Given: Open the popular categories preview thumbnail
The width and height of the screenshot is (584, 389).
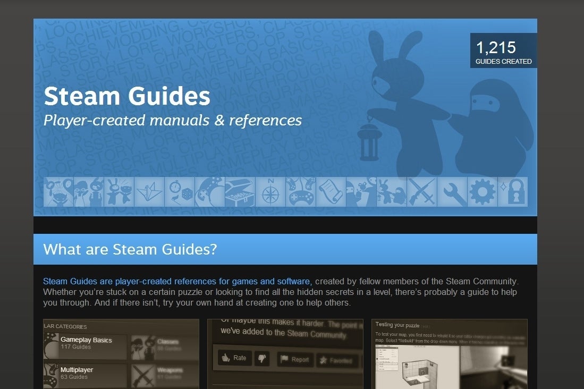Looking at the screenshot, I should pyautogui.click(x=121, y=354).
